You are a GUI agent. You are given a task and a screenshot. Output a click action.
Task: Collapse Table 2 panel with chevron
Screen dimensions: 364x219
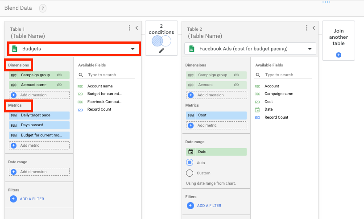314,28
